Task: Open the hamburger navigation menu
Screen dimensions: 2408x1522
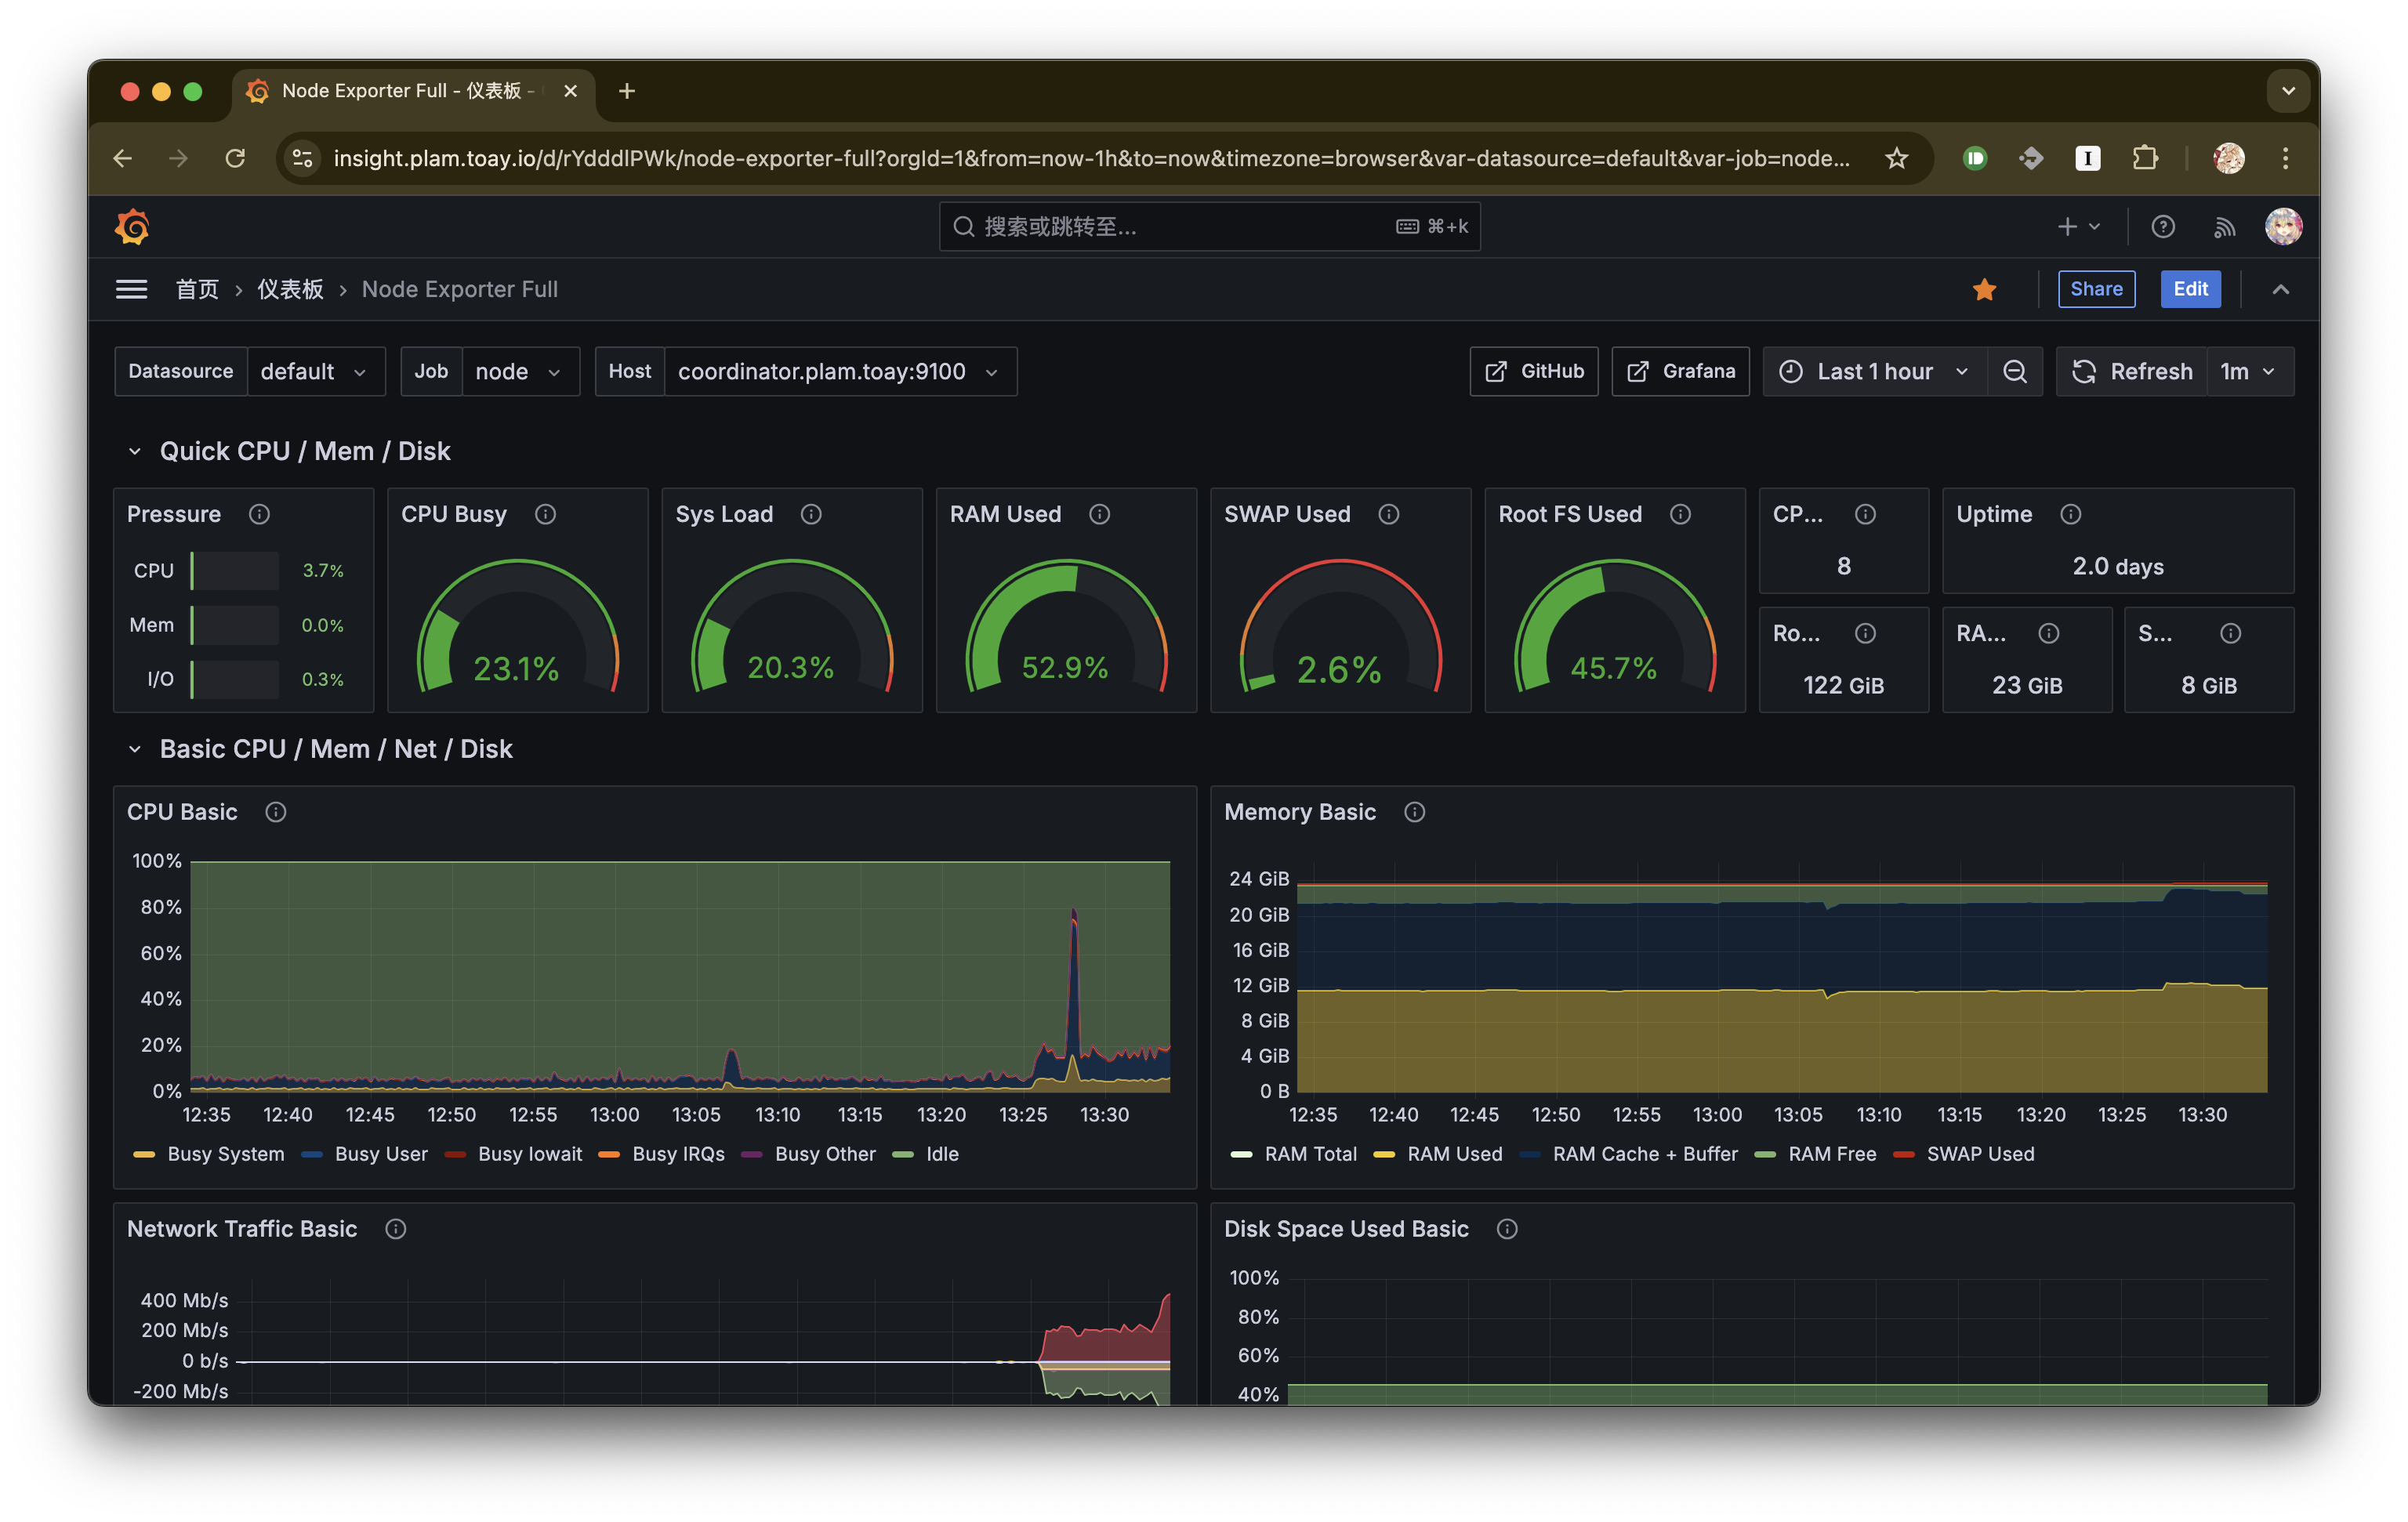Action: click(x=131, y=289)
